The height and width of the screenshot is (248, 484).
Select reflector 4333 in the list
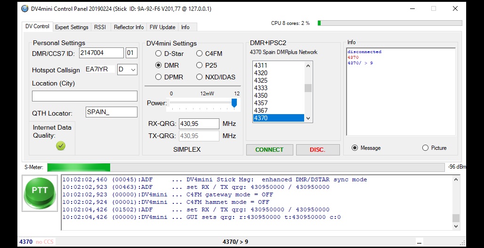[x=278, y=88]
